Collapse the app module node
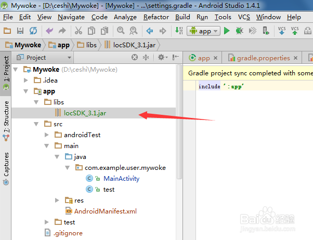This screenshot has width=313, height=240. point(26,91)
